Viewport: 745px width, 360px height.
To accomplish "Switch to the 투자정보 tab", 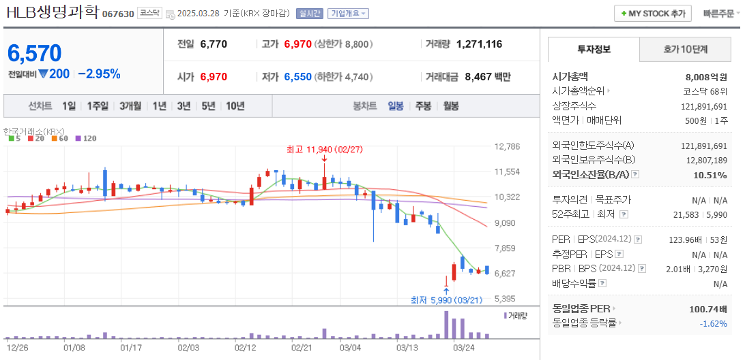I will (594, 49).
